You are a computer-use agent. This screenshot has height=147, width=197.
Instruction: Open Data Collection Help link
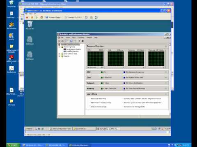coord(99,107)
